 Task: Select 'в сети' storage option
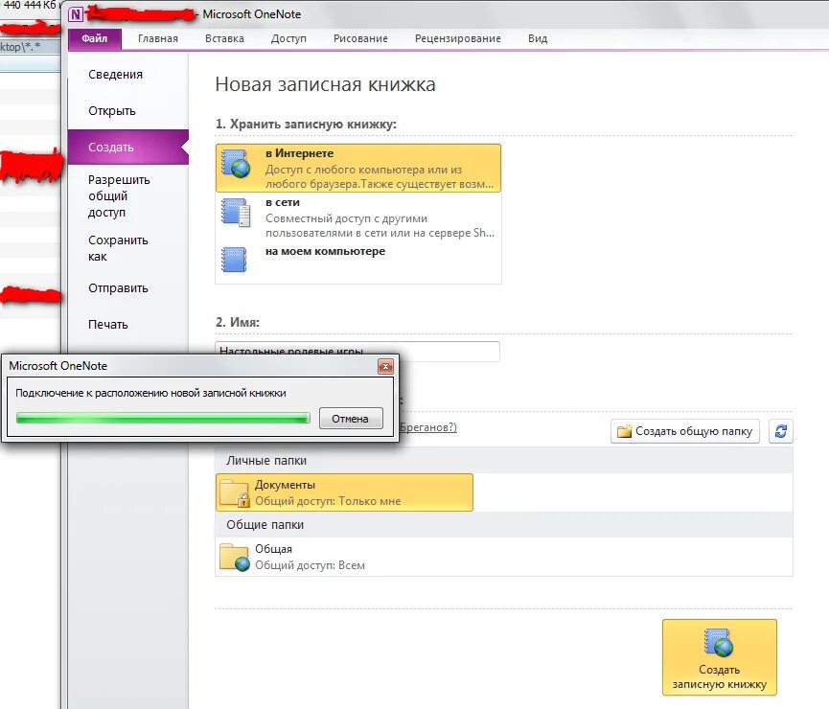click(x=357, y=217)
